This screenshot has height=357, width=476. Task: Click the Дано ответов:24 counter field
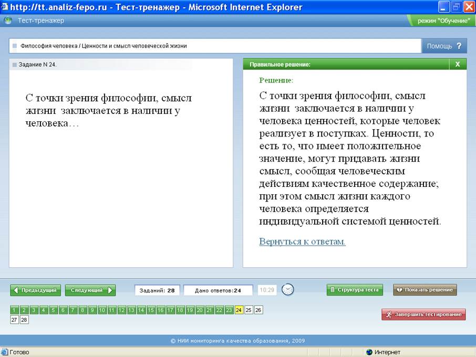point(218,290)
